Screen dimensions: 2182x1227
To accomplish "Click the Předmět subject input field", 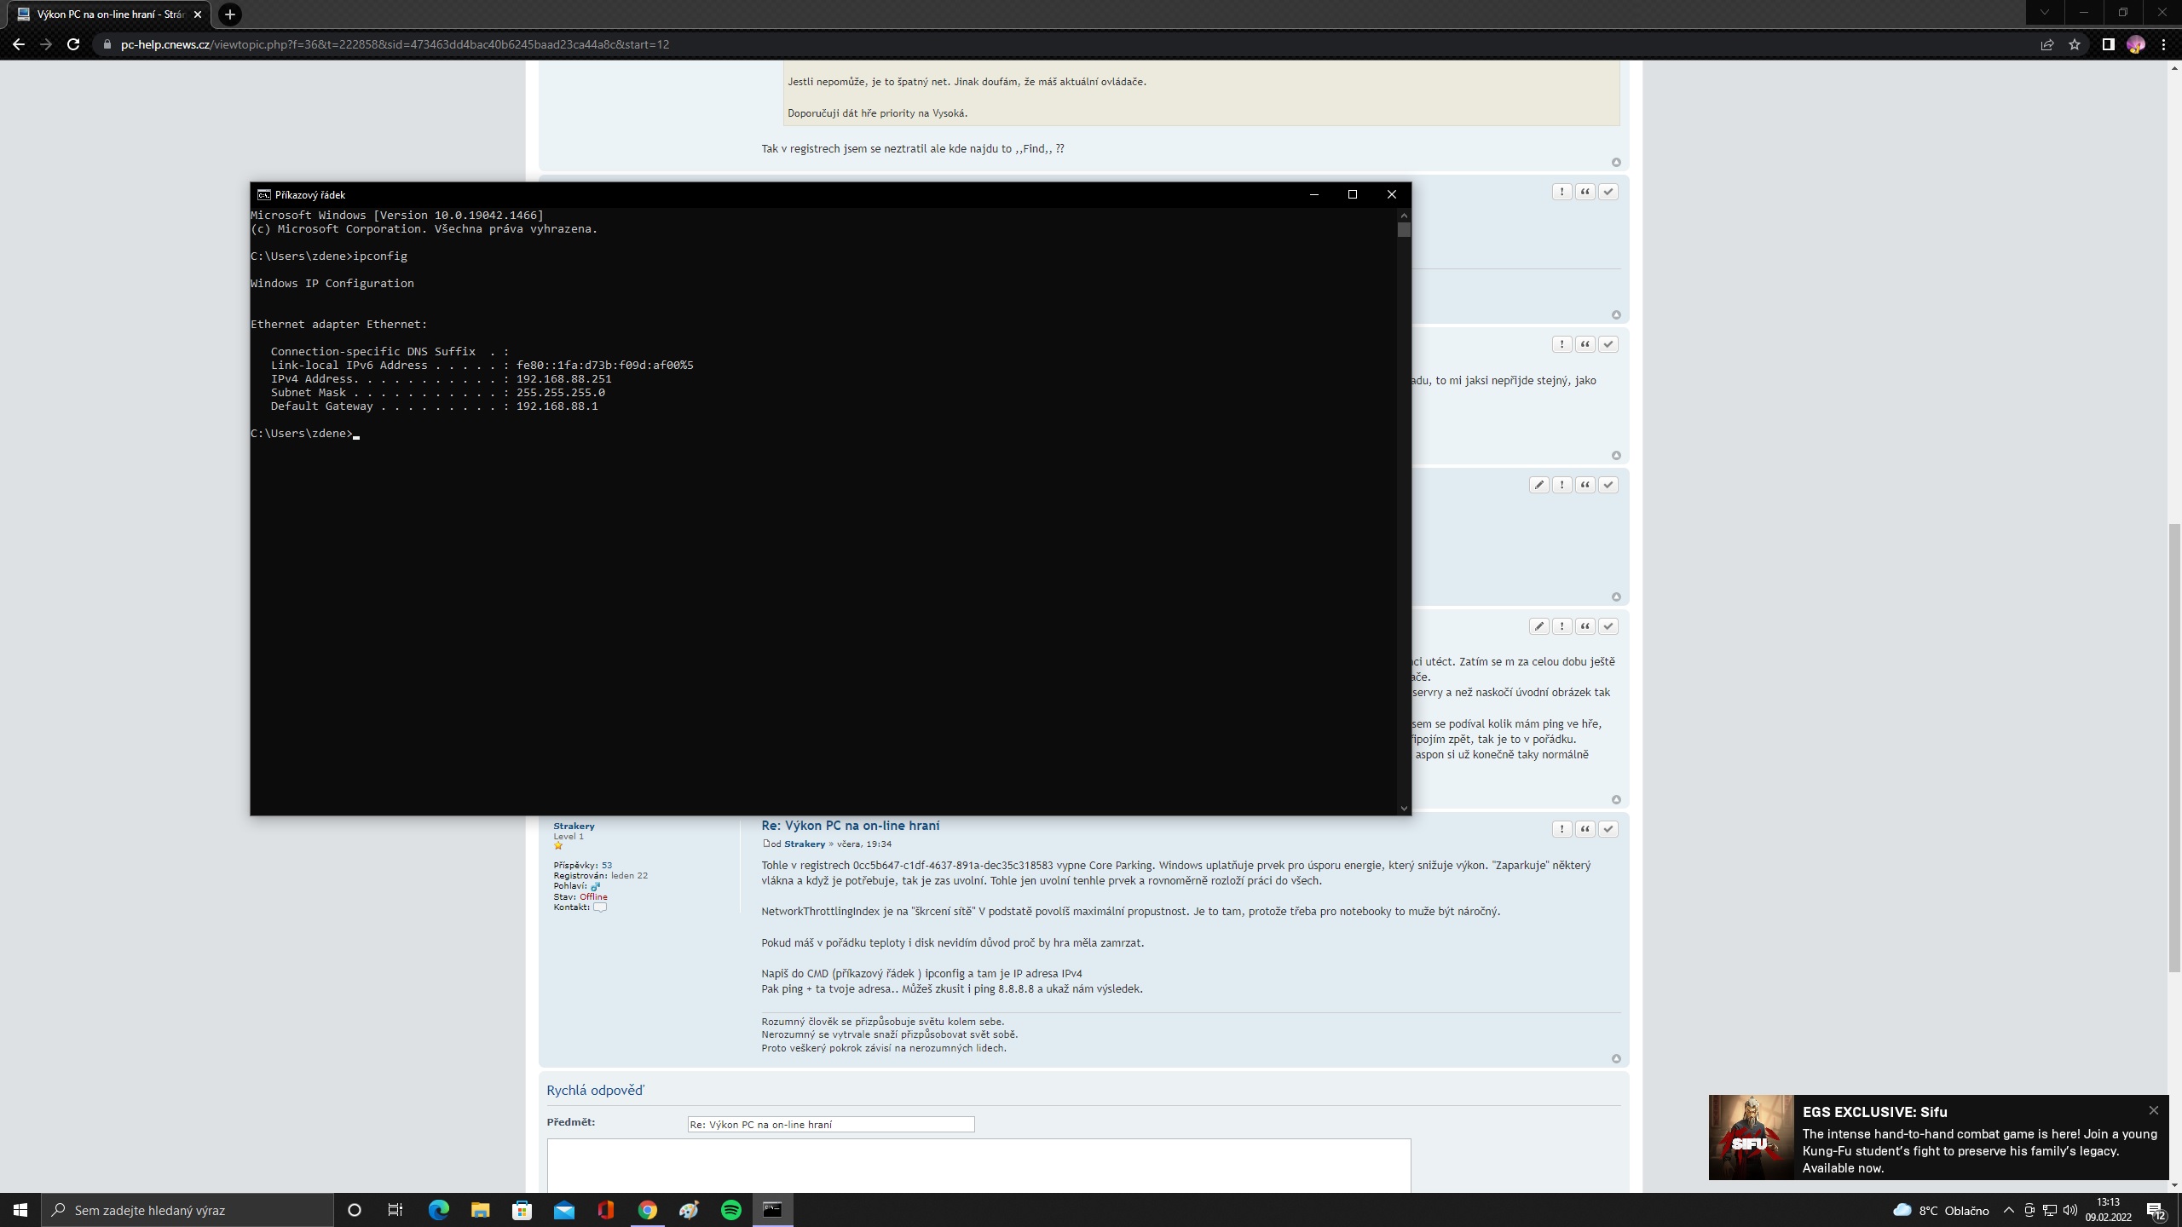I will 830,1125.
